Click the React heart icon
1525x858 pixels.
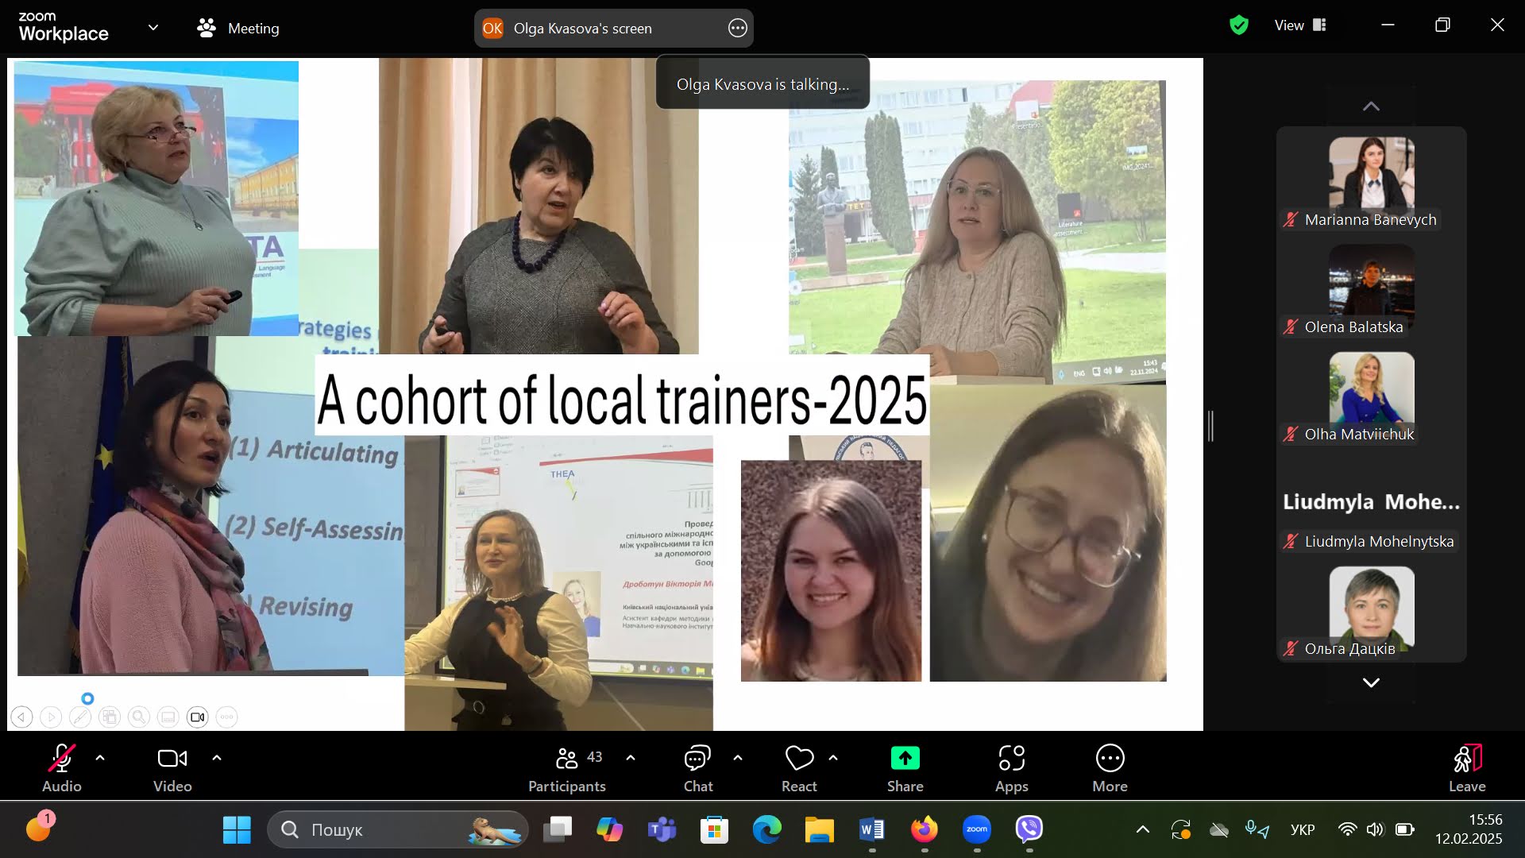coord(799,759)
